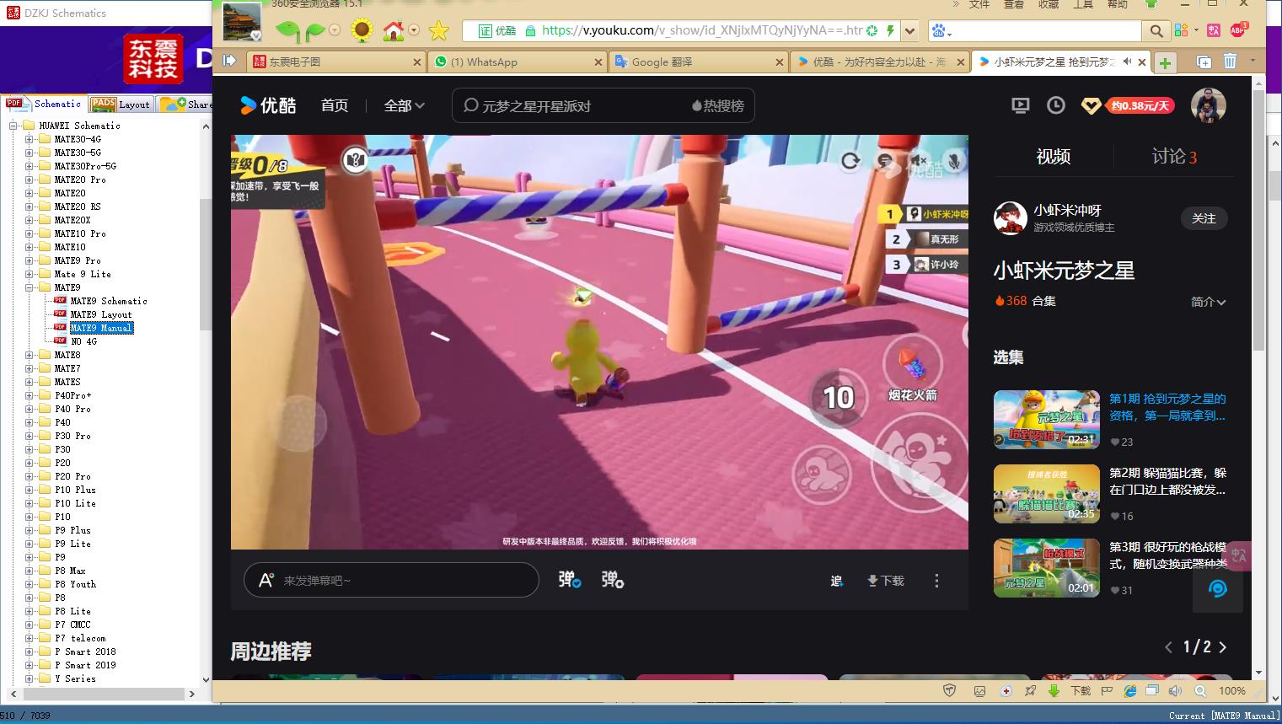
Task: Open MATE9 Schematic PDF item
Action: [108, 301]
